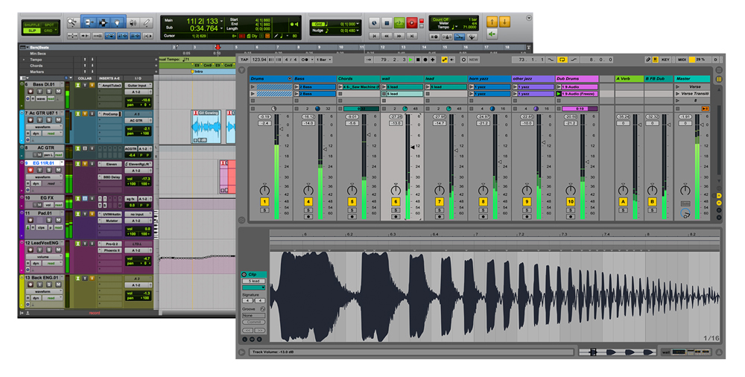Select the Master track header

point(693,78)
